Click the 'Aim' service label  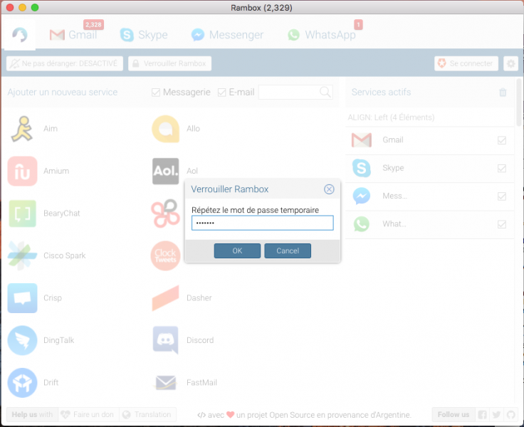(x=51, y=129)
